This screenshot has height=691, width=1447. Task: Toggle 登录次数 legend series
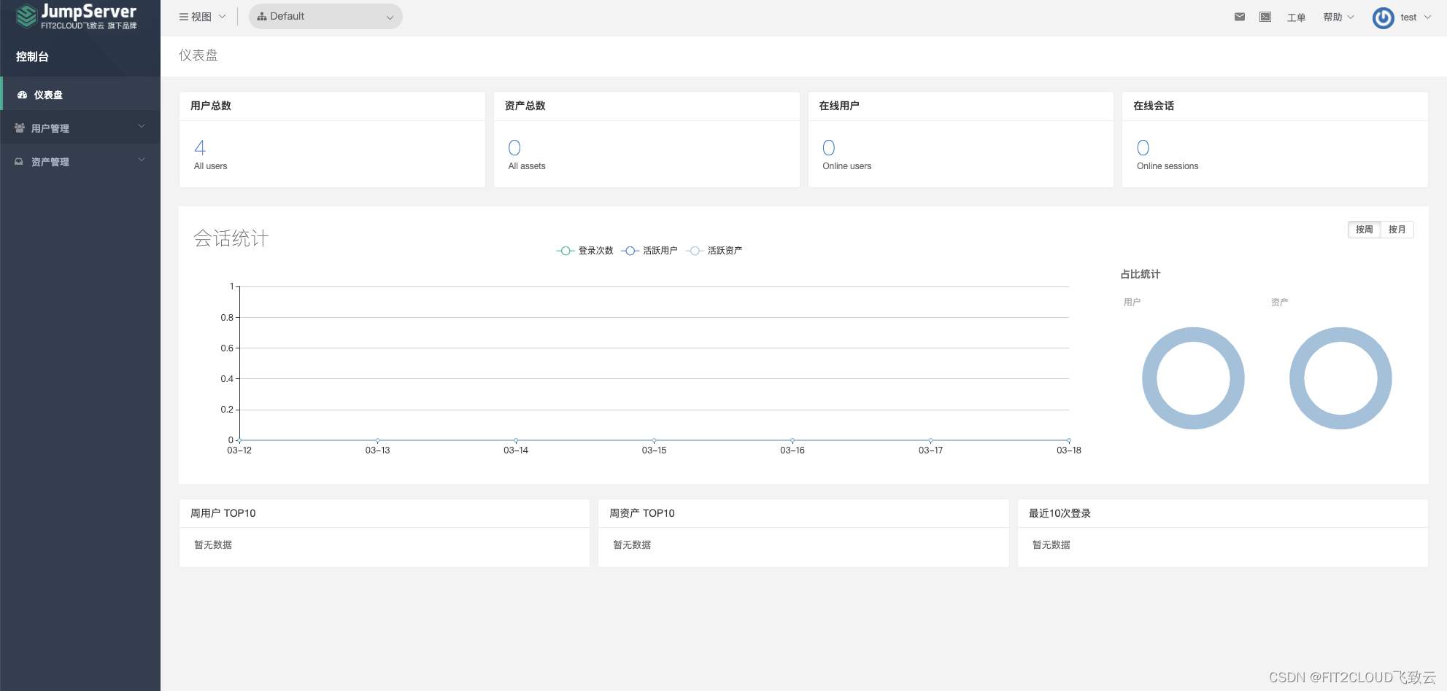[x=585, y=251]
